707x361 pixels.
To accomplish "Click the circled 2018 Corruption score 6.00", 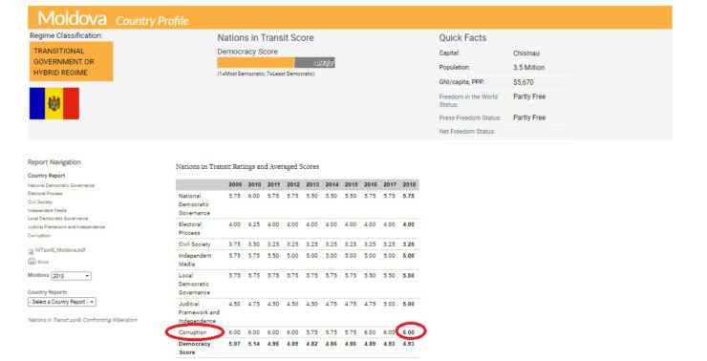I will tap(409, 332).
